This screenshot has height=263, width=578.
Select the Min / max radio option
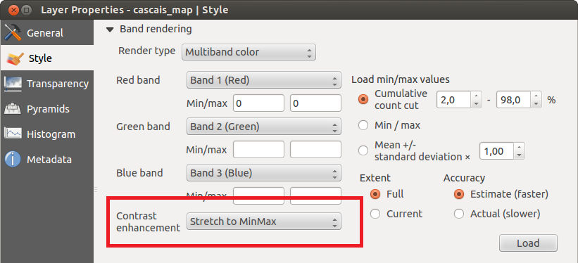[x=363, y=125]
